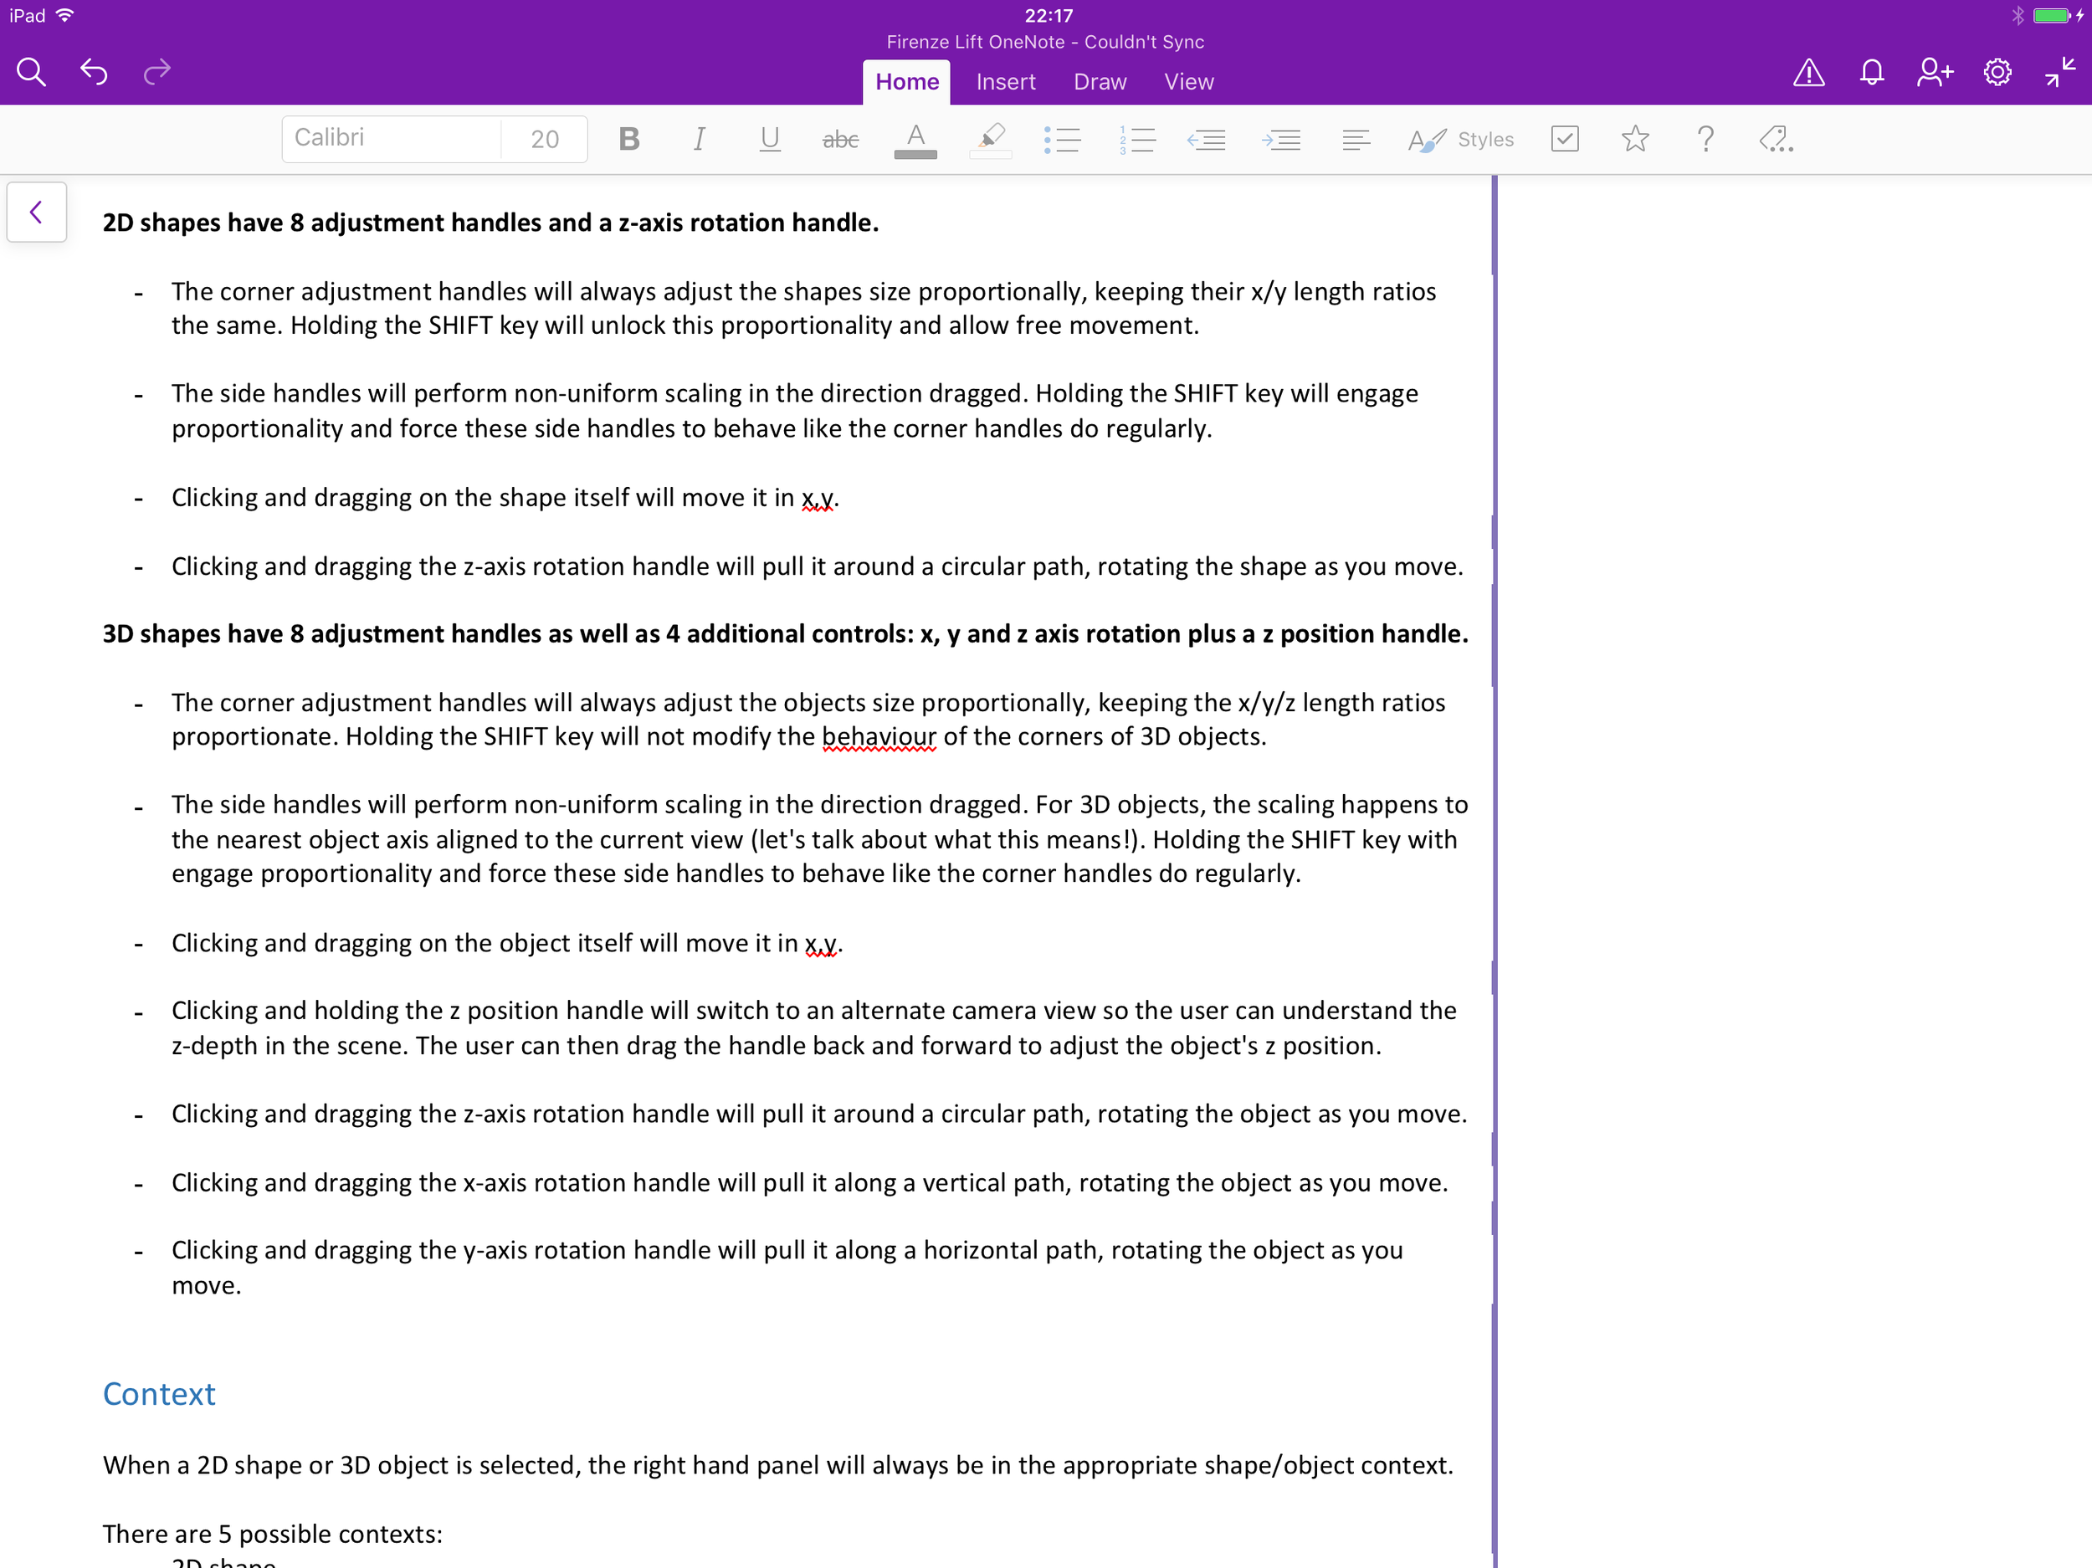2092x1568 pixels.
Task: Open more tags options
Action: (x=1777, y=140)
